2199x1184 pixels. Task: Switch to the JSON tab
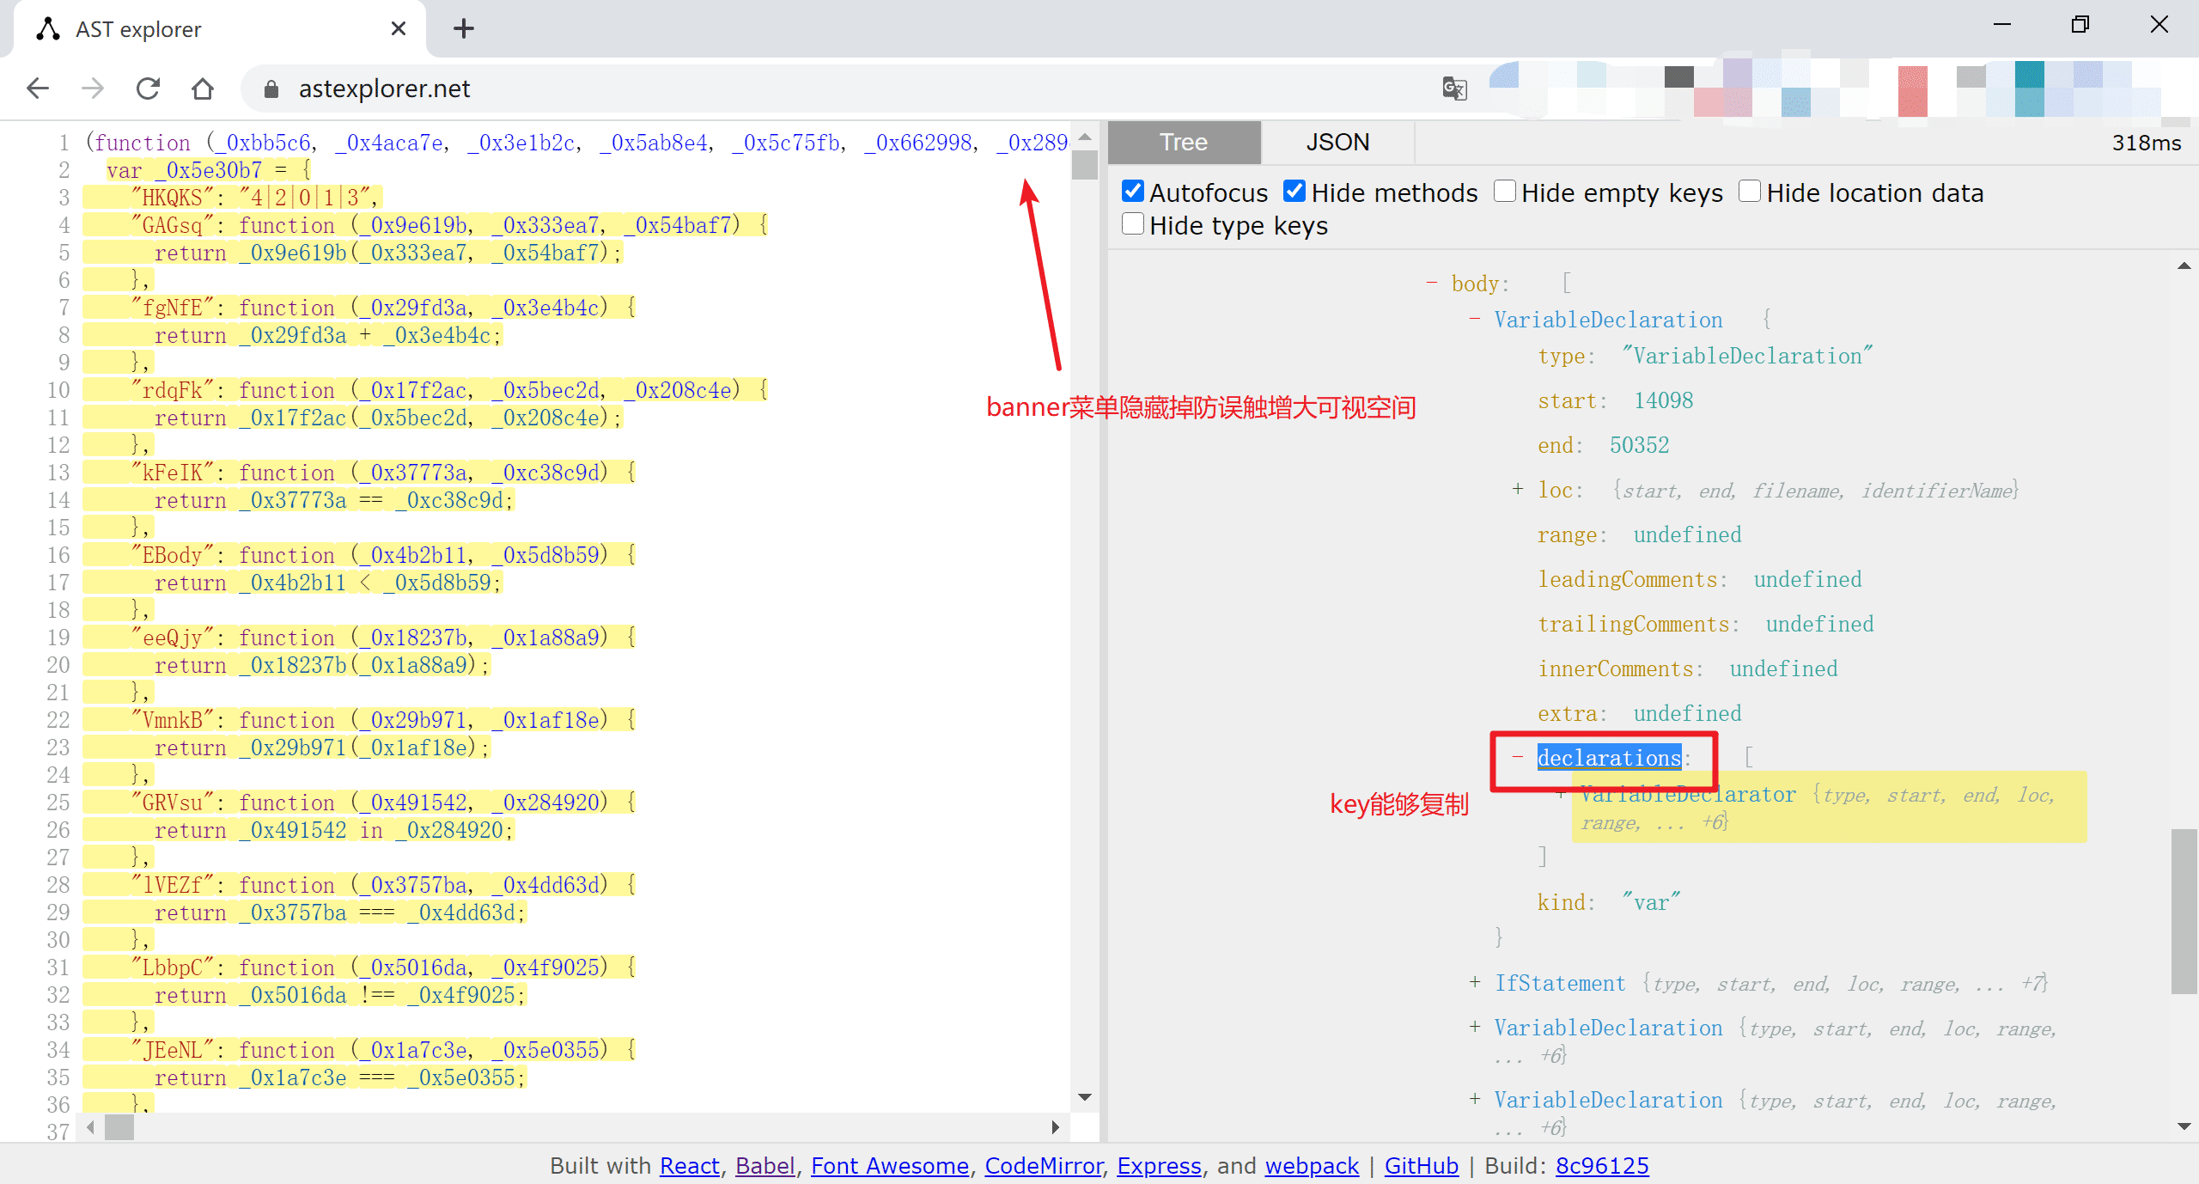[1337, 143]
